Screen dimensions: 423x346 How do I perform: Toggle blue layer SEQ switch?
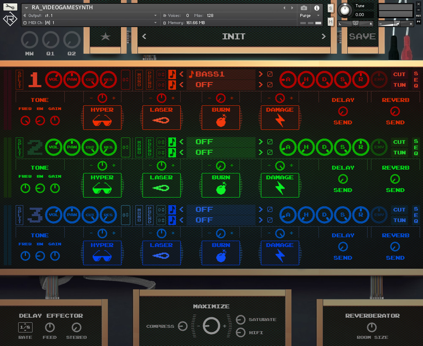point(416,215)
